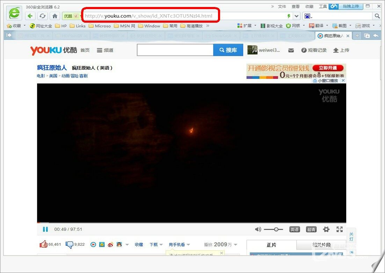
Task: Mute the video with the speaker icon
Action: point(258,229)
